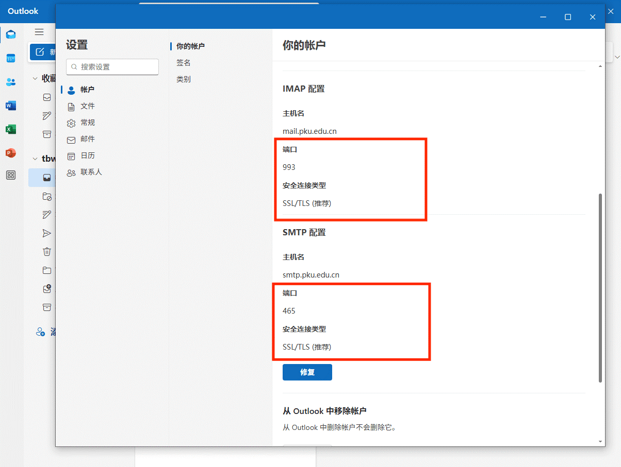Open the Deleted Items trash folder
Image resolution: width=621 pixels, height=467 pixels.
(47, 252)
